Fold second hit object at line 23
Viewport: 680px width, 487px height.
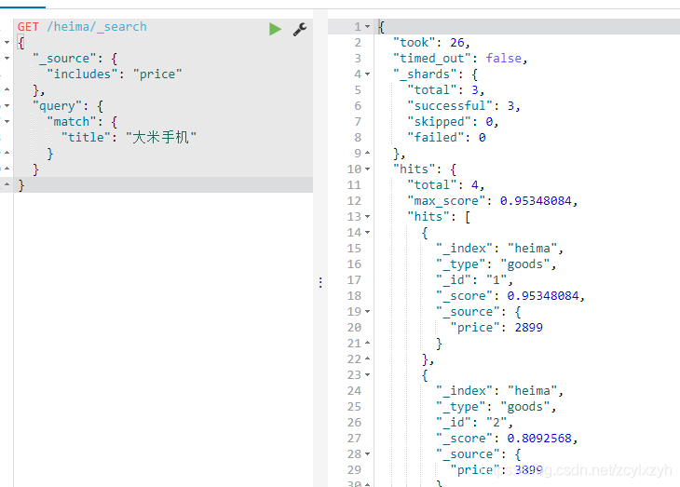point(368,374)
